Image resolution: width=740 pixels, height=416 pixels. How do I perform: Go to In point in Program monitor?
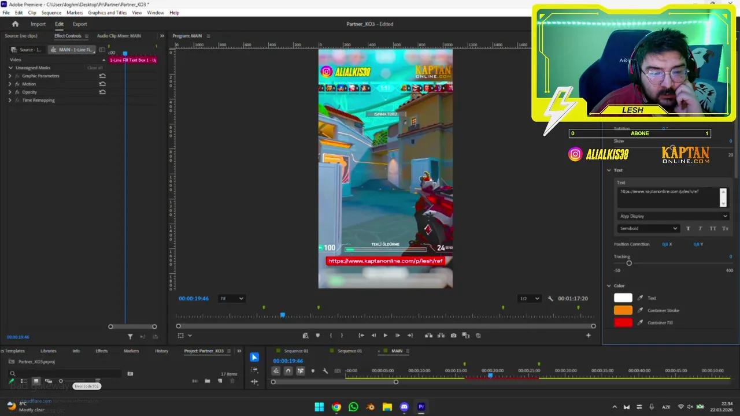tap(361, 335)
